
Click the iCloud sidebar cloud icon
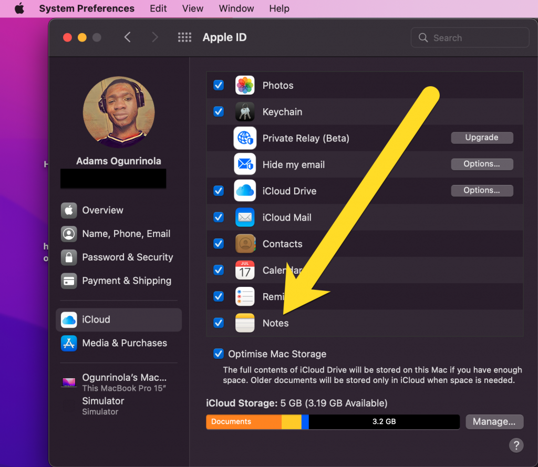pyautogui.click(x=69, y=319)
